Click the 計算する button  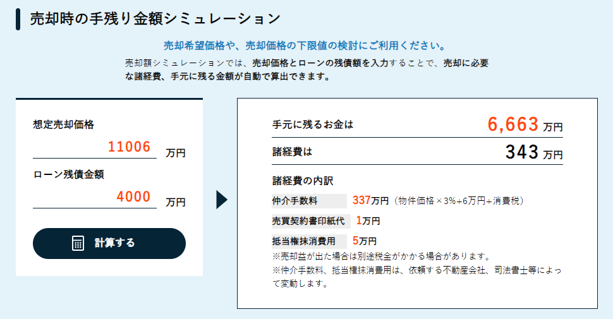click(x=109, y=243)
